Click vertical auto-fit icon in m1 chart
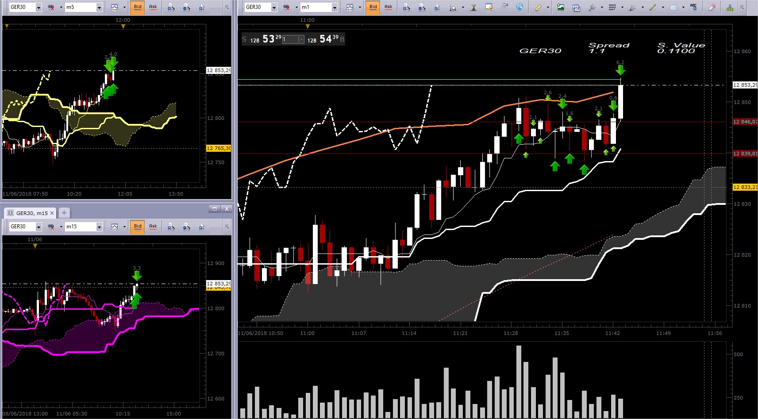This screenshot has height=419, width=758. click(x=473, y=7)
